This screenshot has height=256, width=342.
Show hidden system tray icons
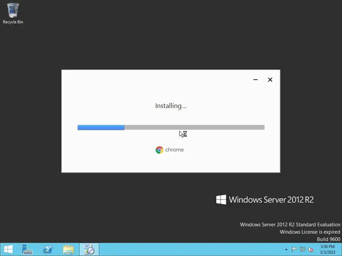(286, 249)
